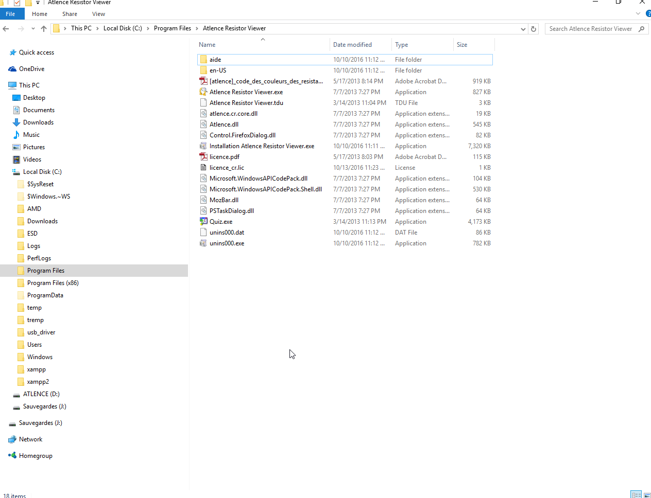Viewport: 651px width, 498px height.
Task: Select the atlence code des couleurs PDF icon
Action: (203, 81)
